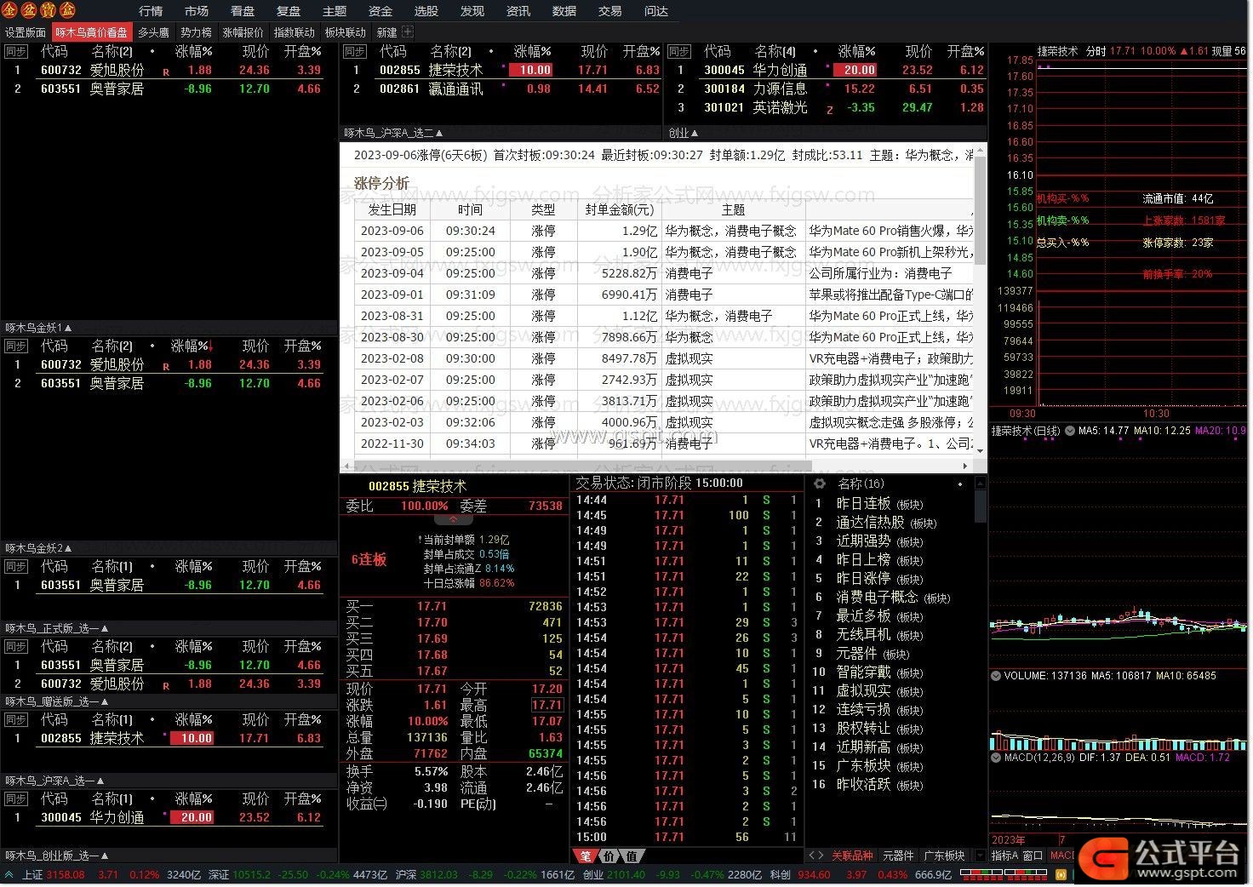Click the green up-arrow icon left of 上证 in the status bar
This screenshot has height=887, width=1253.
coord(9,874)
